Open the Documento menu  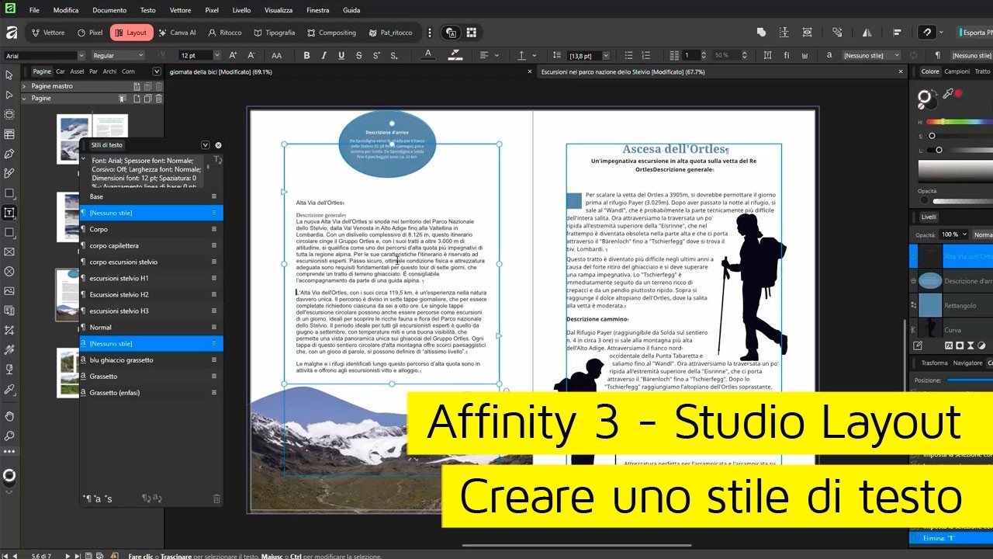pyautogui.click(x=109, y=10)
